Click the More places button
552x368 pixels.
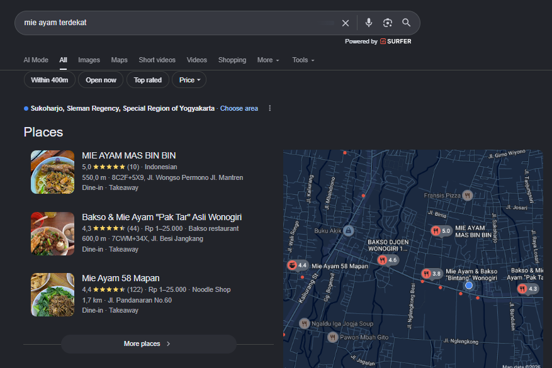pos(149,343)
